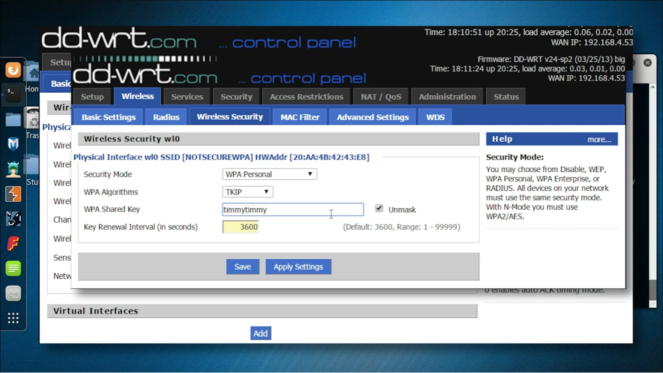Open the NAT / QoS tab
663x373 pixels.
[381, 97]
